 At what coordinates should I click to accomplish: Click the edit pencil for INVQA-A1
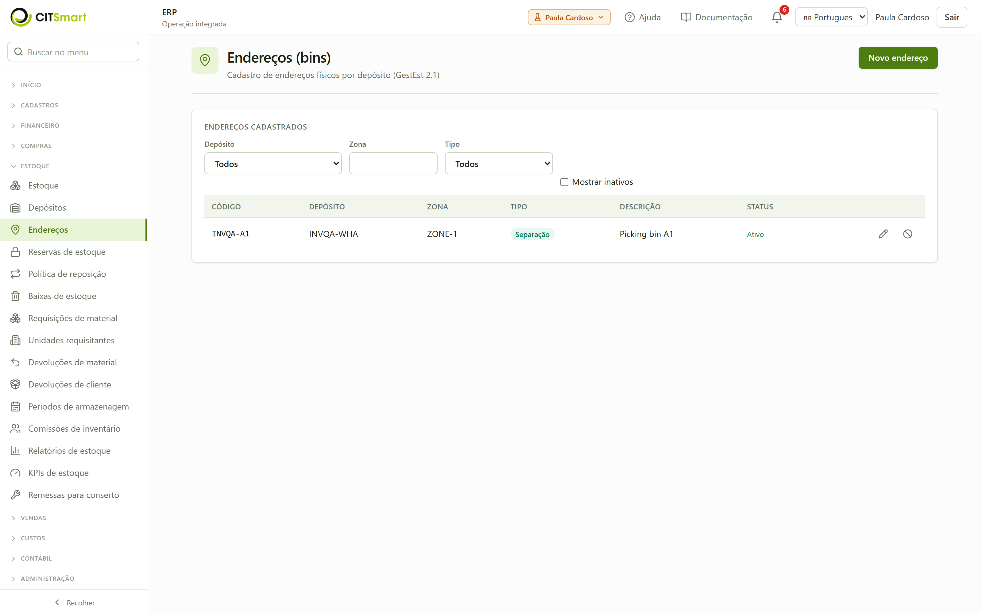coord(883,234)
